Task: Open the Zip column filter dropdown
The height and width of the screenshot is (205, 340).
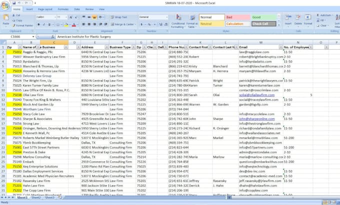Action: 20,47
